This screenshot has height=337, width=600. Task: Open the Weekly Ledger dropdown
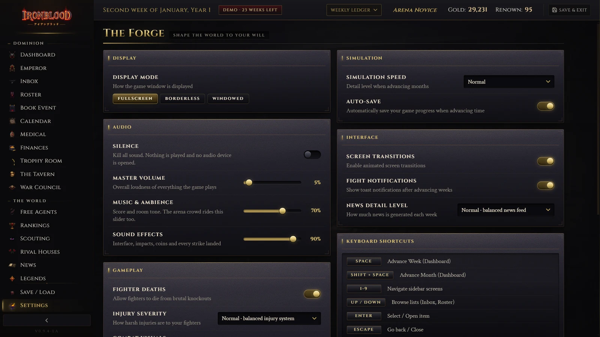pyautogui.click(x=354, y=10)
